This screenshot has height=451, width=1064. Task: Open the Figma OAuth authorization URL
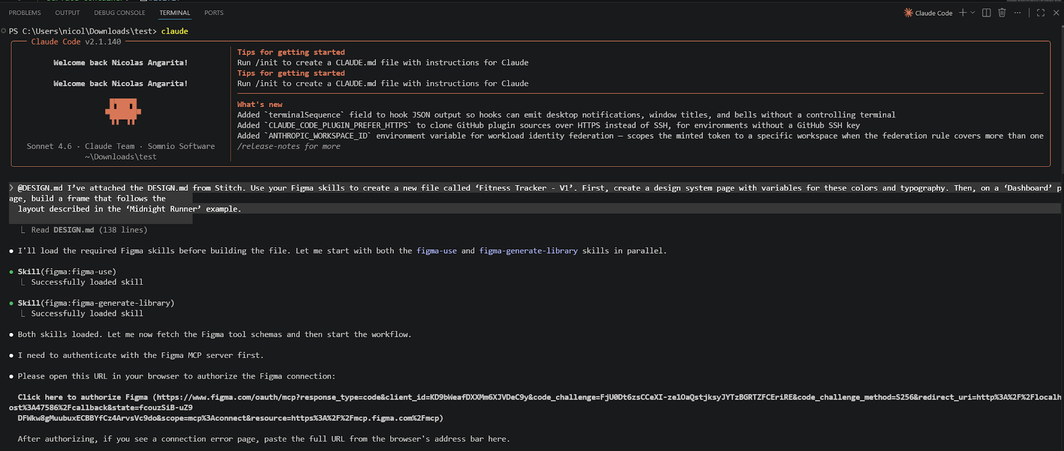(534, 407)
